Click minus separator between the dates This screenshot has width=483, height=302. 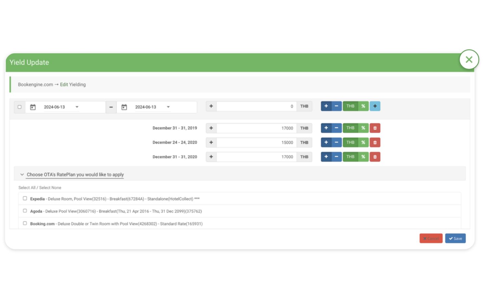point(111,107)
